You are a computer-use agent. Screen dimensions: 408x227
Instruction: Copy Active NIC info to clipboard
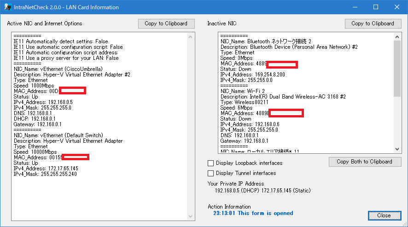[x=166, y=23]
